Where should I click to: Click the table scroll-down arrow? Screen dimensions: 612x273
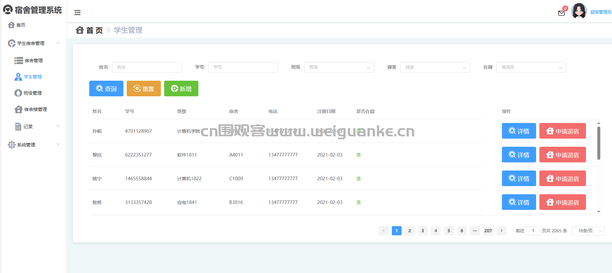point(599,212)
